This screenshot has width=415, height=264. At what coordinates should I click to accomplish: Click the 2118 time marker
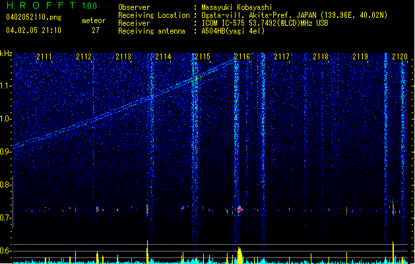[x=321, y=57]
